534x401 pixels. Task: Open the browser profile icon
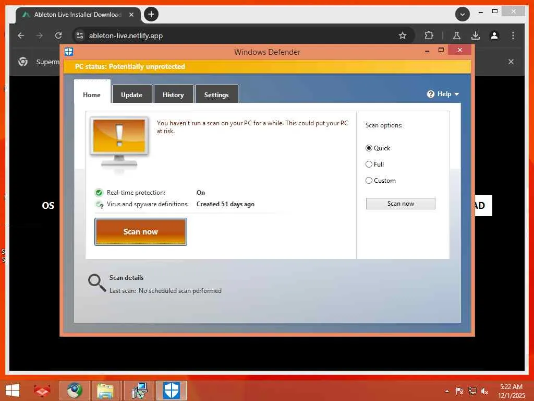tap(494, 36)
